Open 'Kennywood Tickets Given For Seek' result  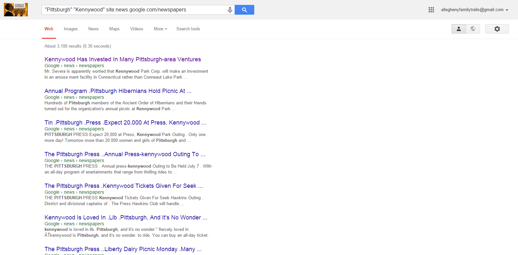click(x=124, y=186)
